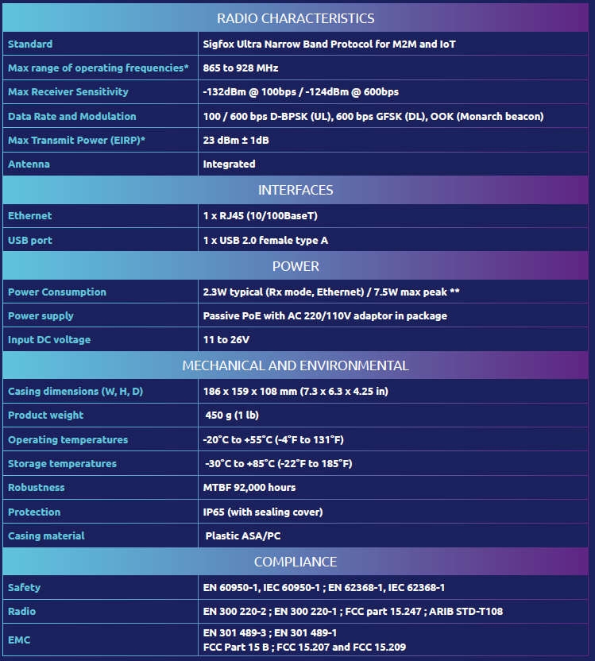595x661 pixels.
Task: Click 'Passive PoE with AC 220/110V adaptor in package'
Action: [x=325, y=316]
